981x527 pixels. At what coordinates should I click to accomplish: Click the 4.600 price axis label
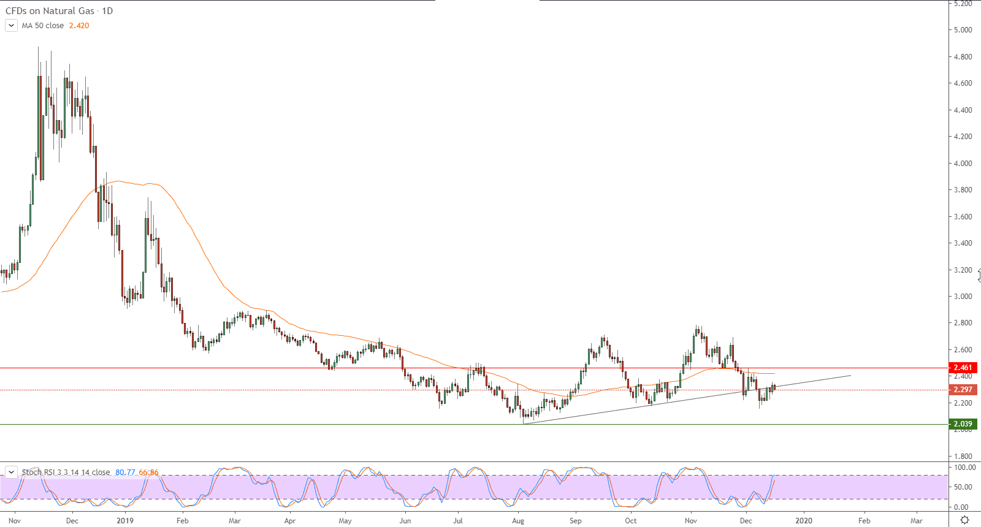point(963,83)
